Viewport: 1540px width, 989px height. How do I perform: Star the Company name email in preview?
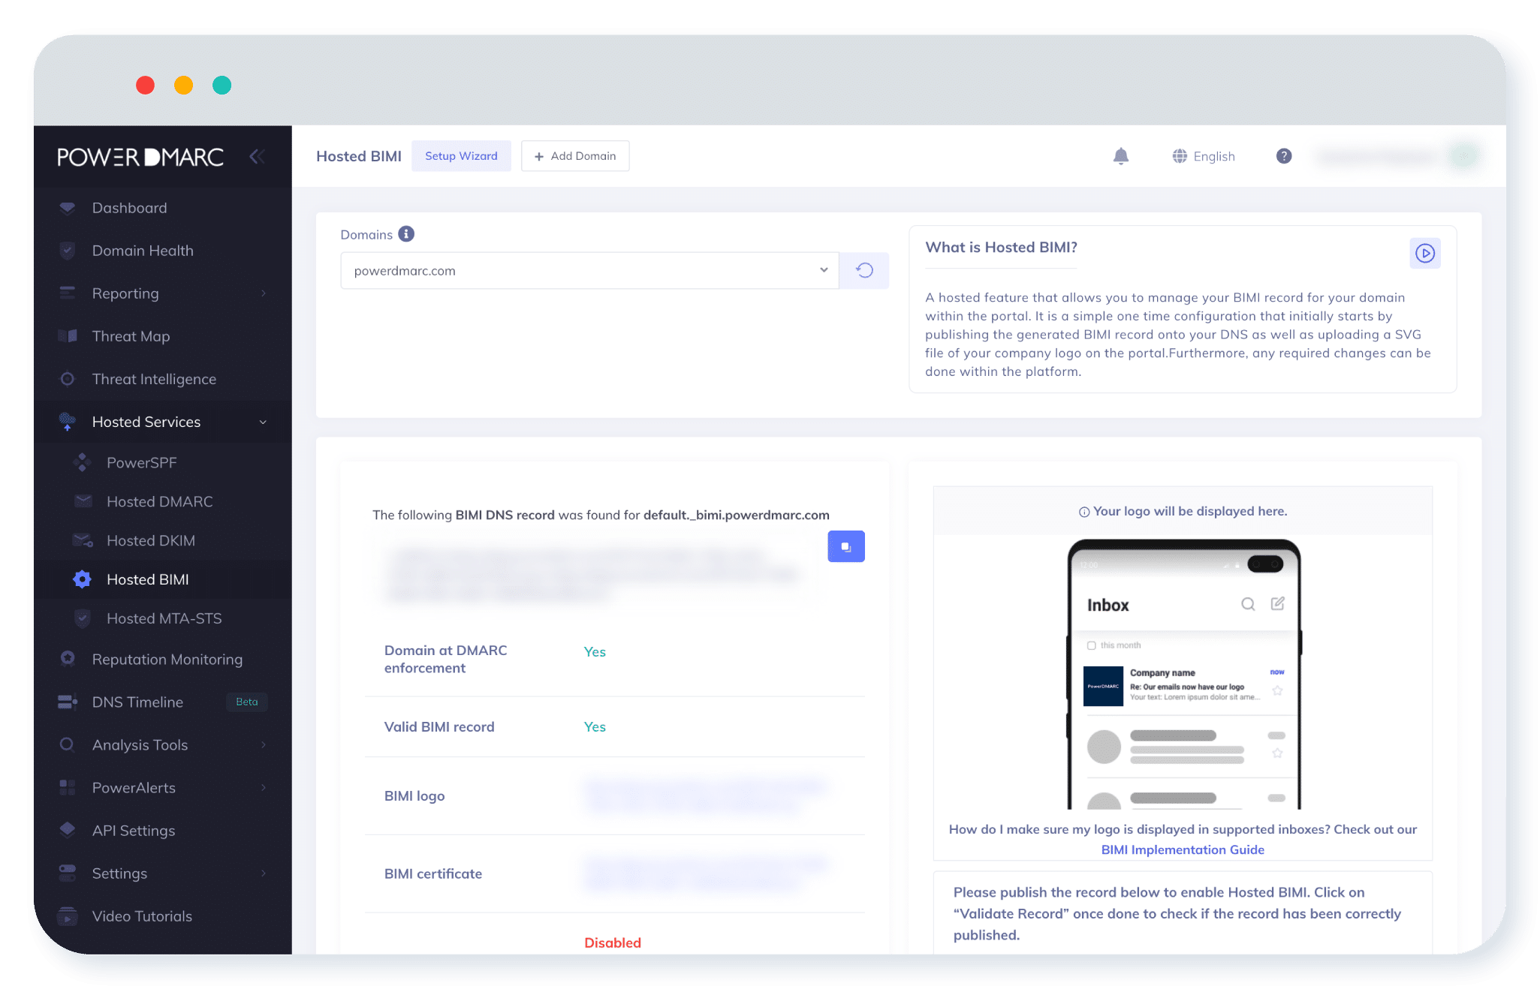[1277, 690]
